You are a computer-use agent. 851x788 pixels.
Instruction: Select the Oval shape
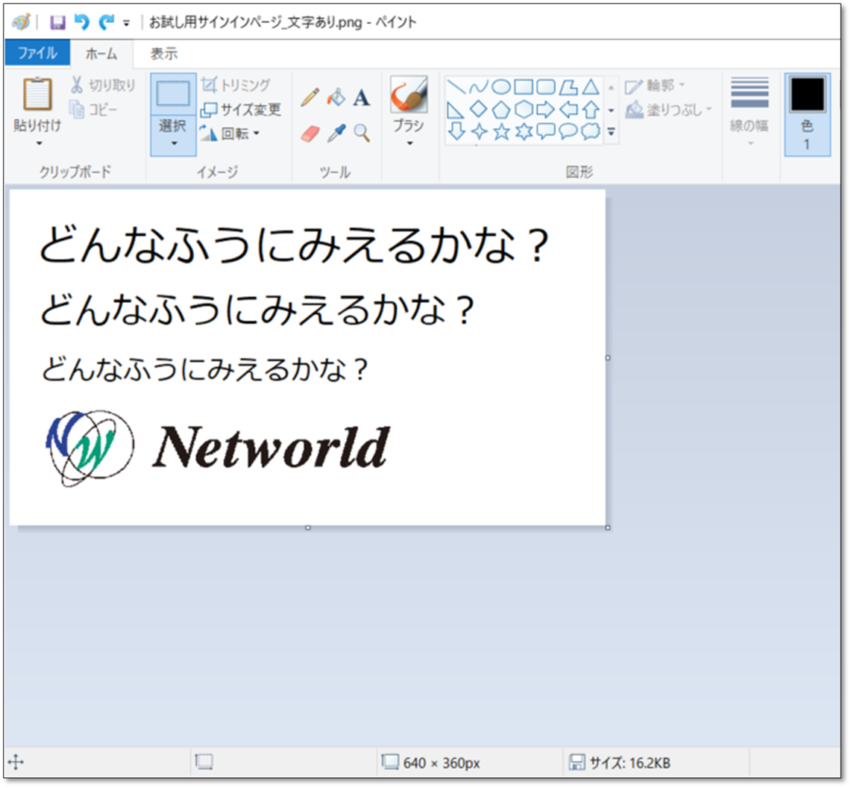coord(501,87)
